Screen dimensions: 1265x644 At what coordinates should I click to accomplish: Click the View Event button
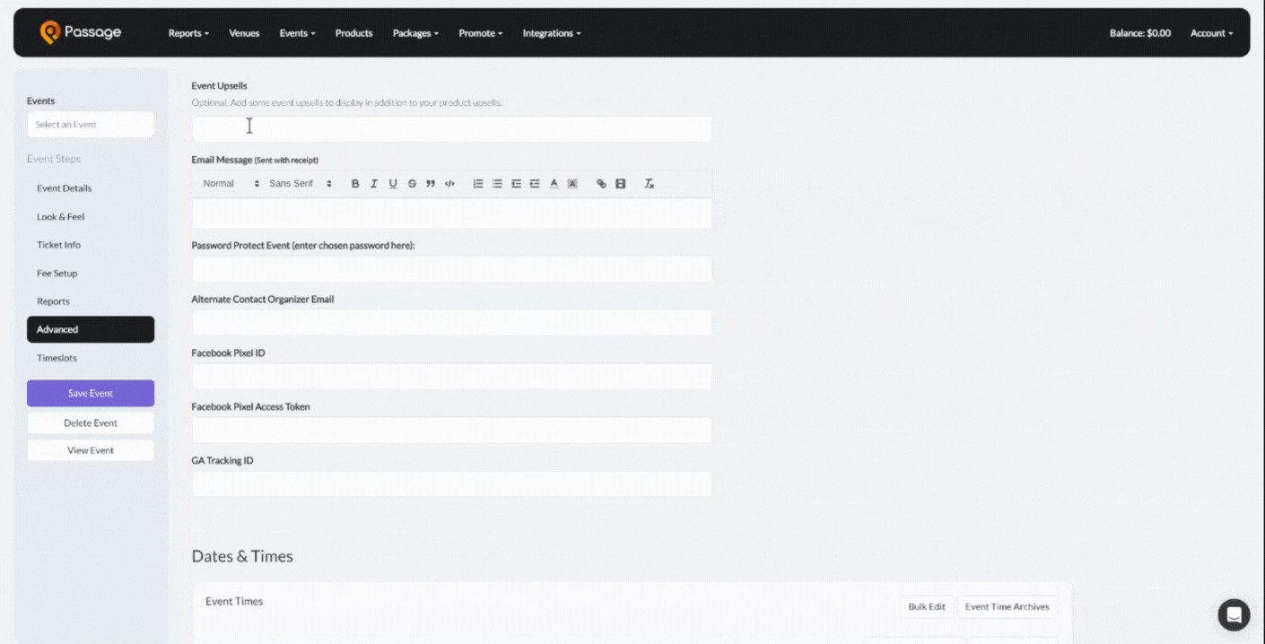[91, 450]
